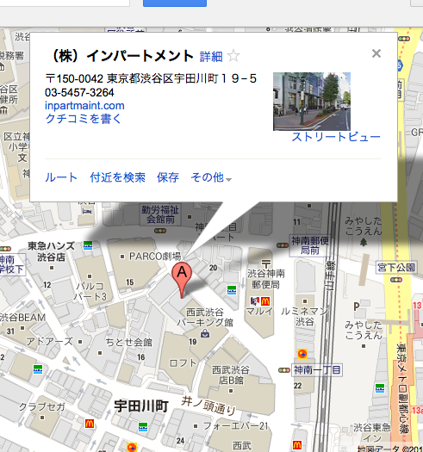Click the convenience store icon below 宇田川町

pos(143,427)
